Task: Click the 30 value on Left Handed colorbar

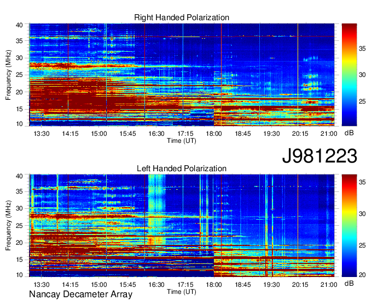Action: pyautogui.click(x=362, y=214)
